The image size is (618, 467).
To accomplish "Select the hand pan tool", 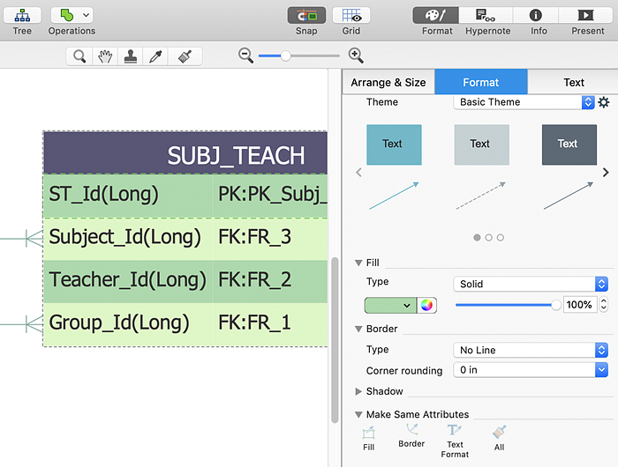I will point(106,56).
